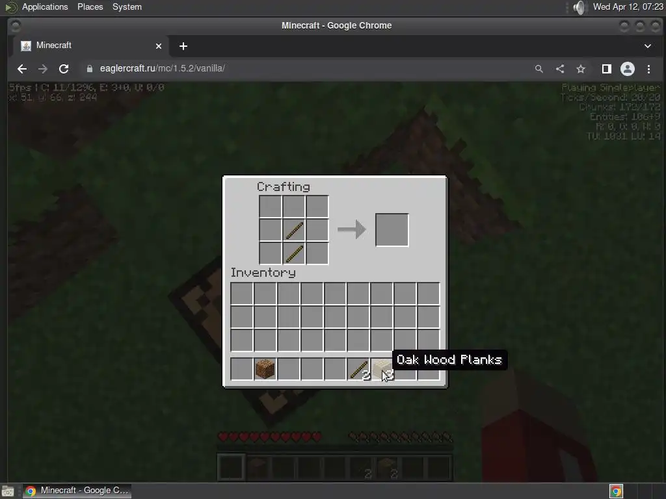Image resolution: width=666 pixels, height=499 pixels.
Task: Click the top-left main inventory slot
Action: (242, 294)
